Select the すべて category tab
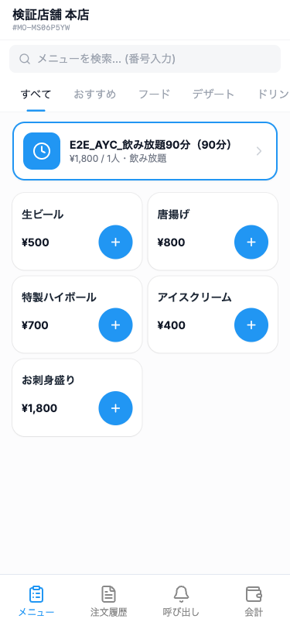Viewport: 290px width, 629px height. coord(36,95)
